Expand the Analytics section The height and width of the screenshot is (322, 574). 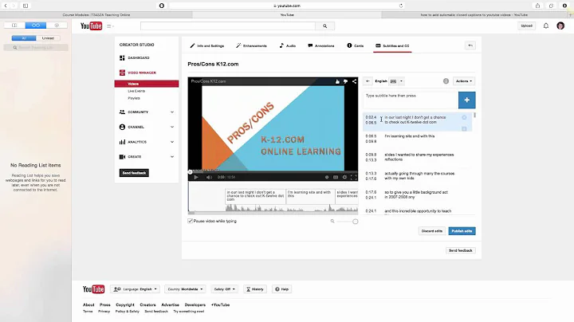pos(147,142)
